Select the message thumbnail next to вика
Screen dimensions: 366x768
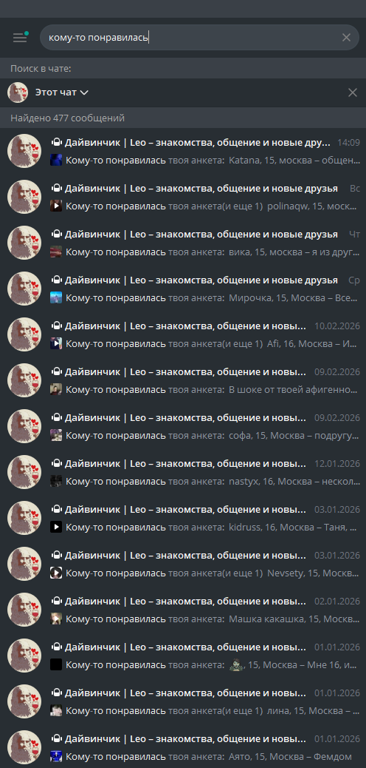tap(56, 252)
